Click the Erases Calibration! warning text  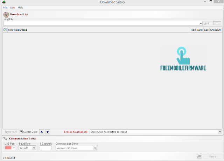76,132
